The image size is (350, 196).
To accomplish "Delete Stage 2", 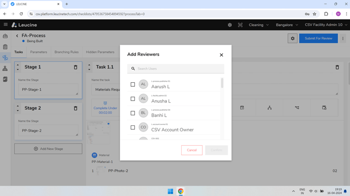I will (x=75, y=108).
